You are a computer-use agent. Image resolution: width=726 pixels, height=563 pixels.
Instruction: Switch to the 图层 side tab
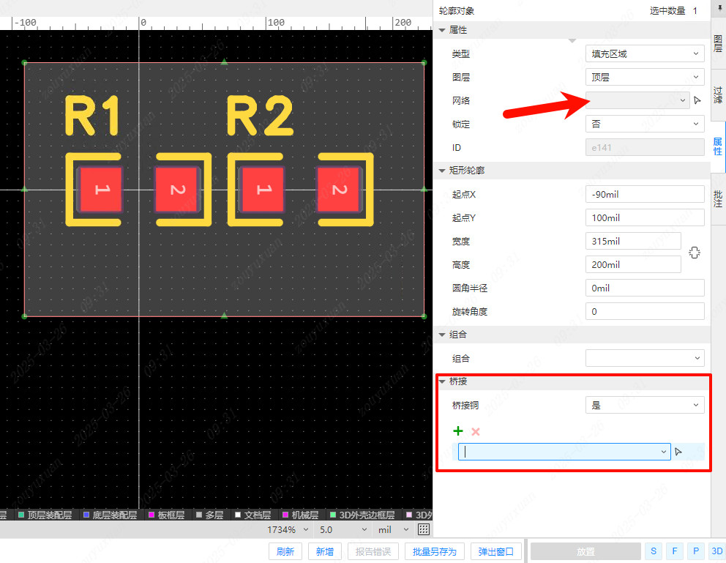718,43
